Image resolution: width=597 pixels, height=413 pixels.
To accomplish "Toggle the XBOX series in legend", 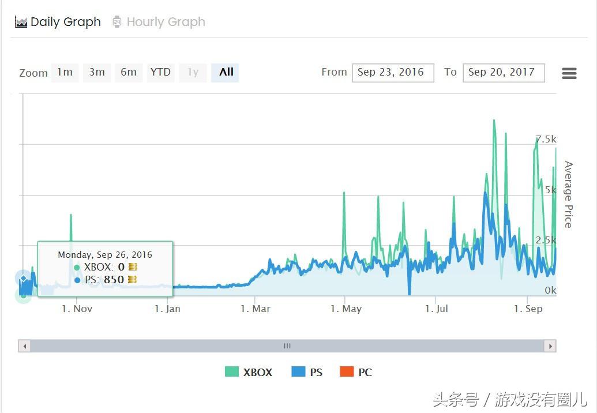I will 249,372.
